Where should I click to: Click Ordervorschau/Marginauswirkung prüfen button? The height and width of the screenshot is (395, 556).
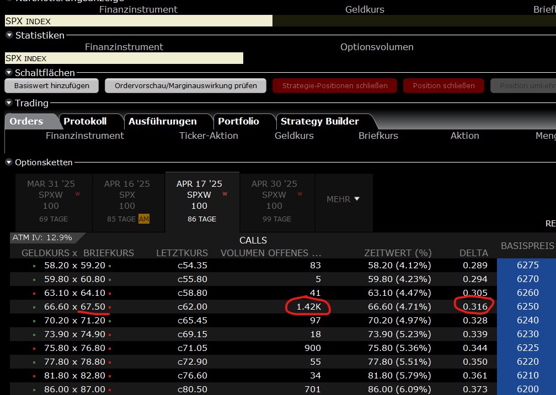point(185,86)
